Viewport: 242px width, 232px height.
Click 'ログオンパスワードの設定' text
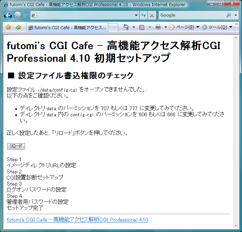click(37, 190)
